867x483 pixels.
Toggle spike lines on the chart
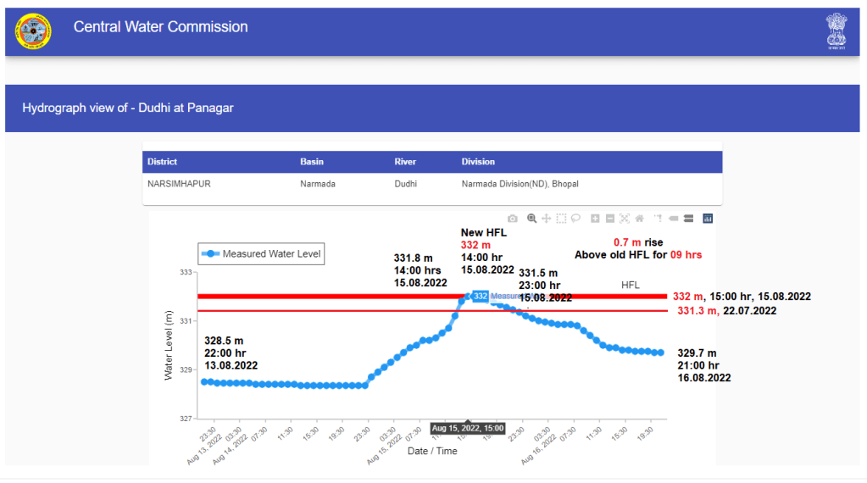(x=659, y=219)
